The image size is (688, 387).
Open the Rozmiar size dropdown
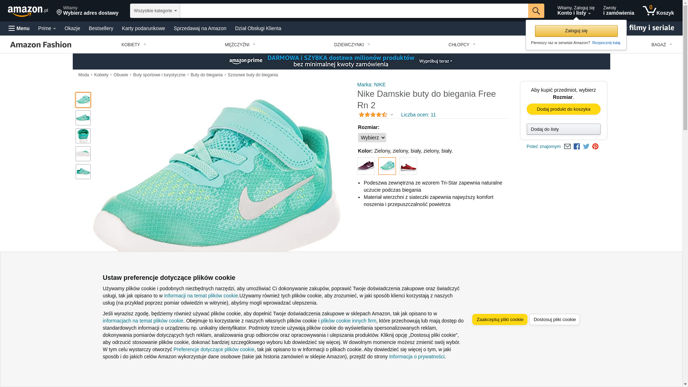pos(372,138)
